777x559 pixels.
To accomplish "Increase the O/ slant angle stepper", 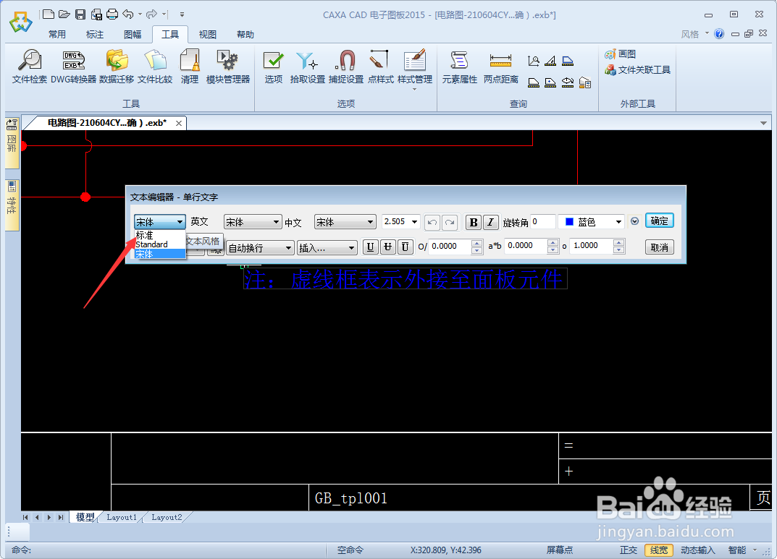I will [x=476, y=243].
